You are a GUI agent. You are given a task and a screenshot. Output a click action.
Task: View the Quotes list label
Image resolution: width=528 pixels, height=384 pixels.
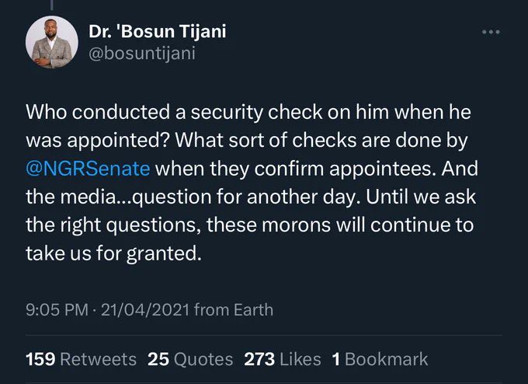204,358
